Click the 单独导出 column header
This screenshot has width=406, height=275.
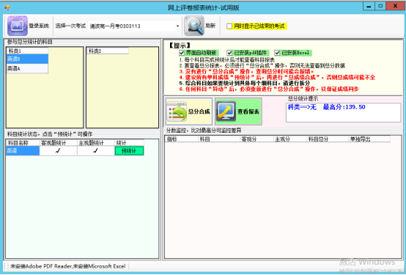[369, 139]
